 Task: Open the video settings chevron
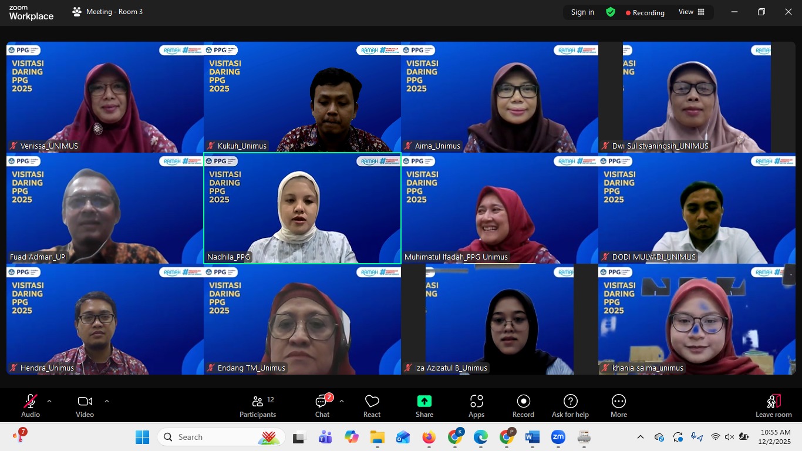point(107,400)
